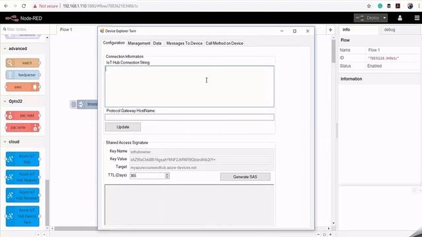Click the filter nodes search box
This screenshot has height=237, width=422.
25,29
